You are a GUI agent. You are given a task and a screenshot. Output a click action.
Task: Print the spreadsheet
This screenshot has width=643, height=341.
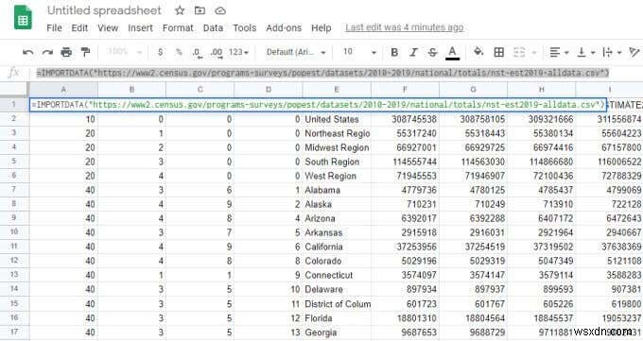pyautogui.click(x=66, y=53)
